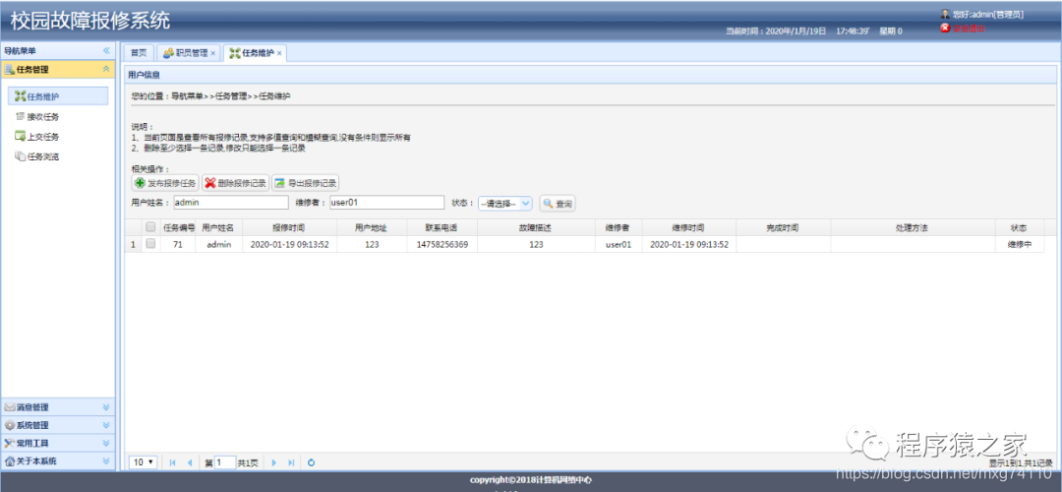
Task: Open 任务浏览 in the sidebar
Action: click(42, 157)
